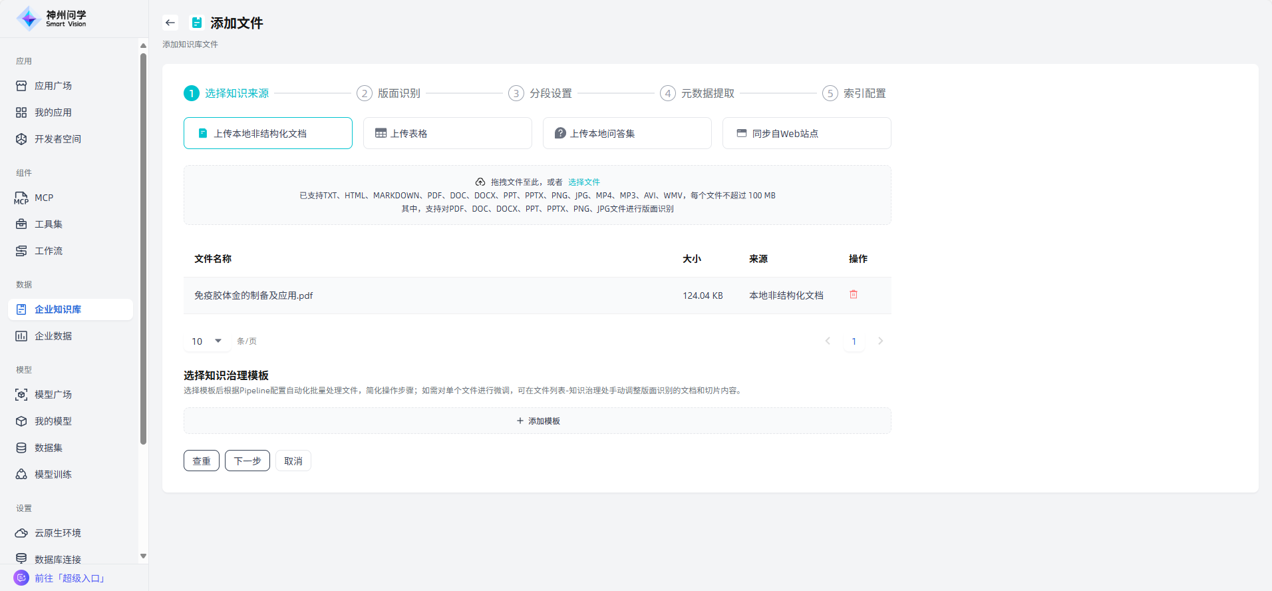Click 添加模板 to add a template
This screenshot has height=591, width=1272.
click(x=538, y=421)
